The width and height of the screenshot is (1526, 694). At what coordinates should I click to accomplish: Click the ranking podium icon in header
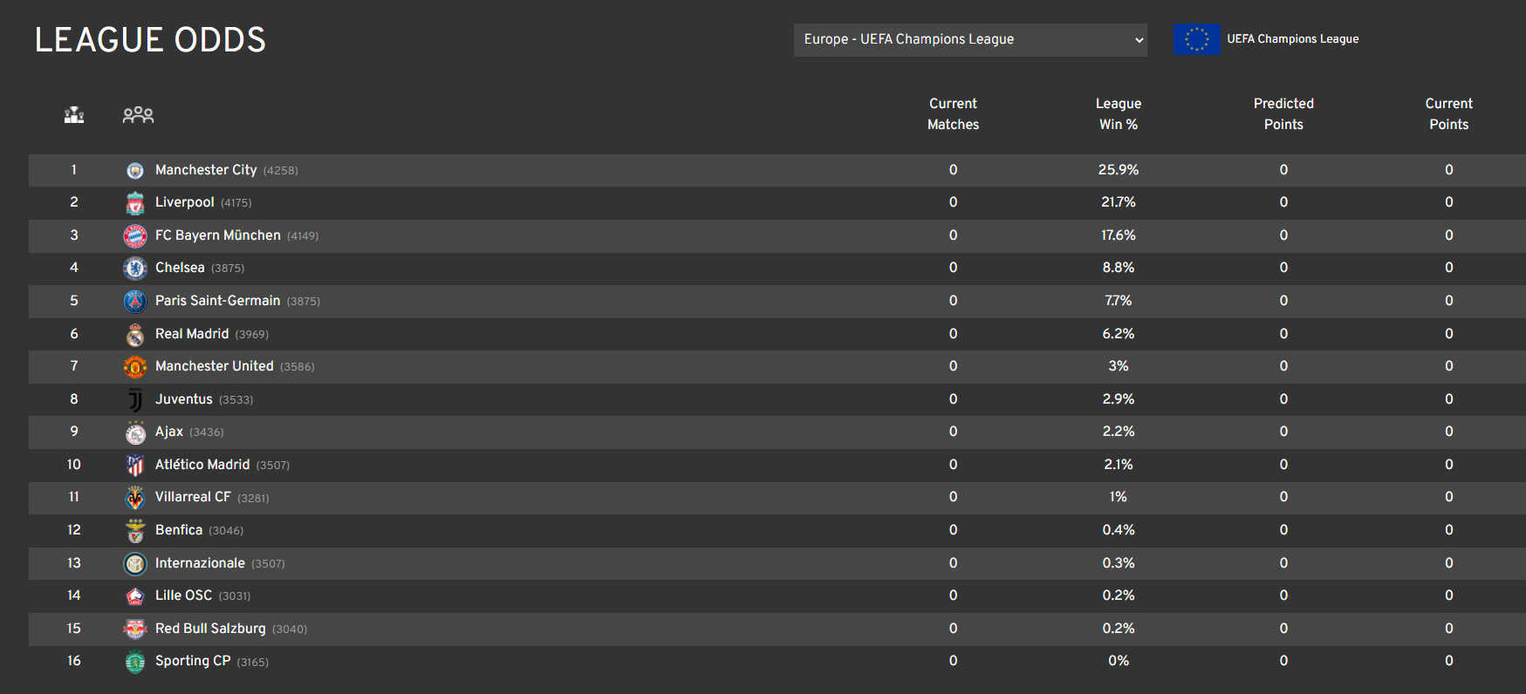(x=74, y=114)
